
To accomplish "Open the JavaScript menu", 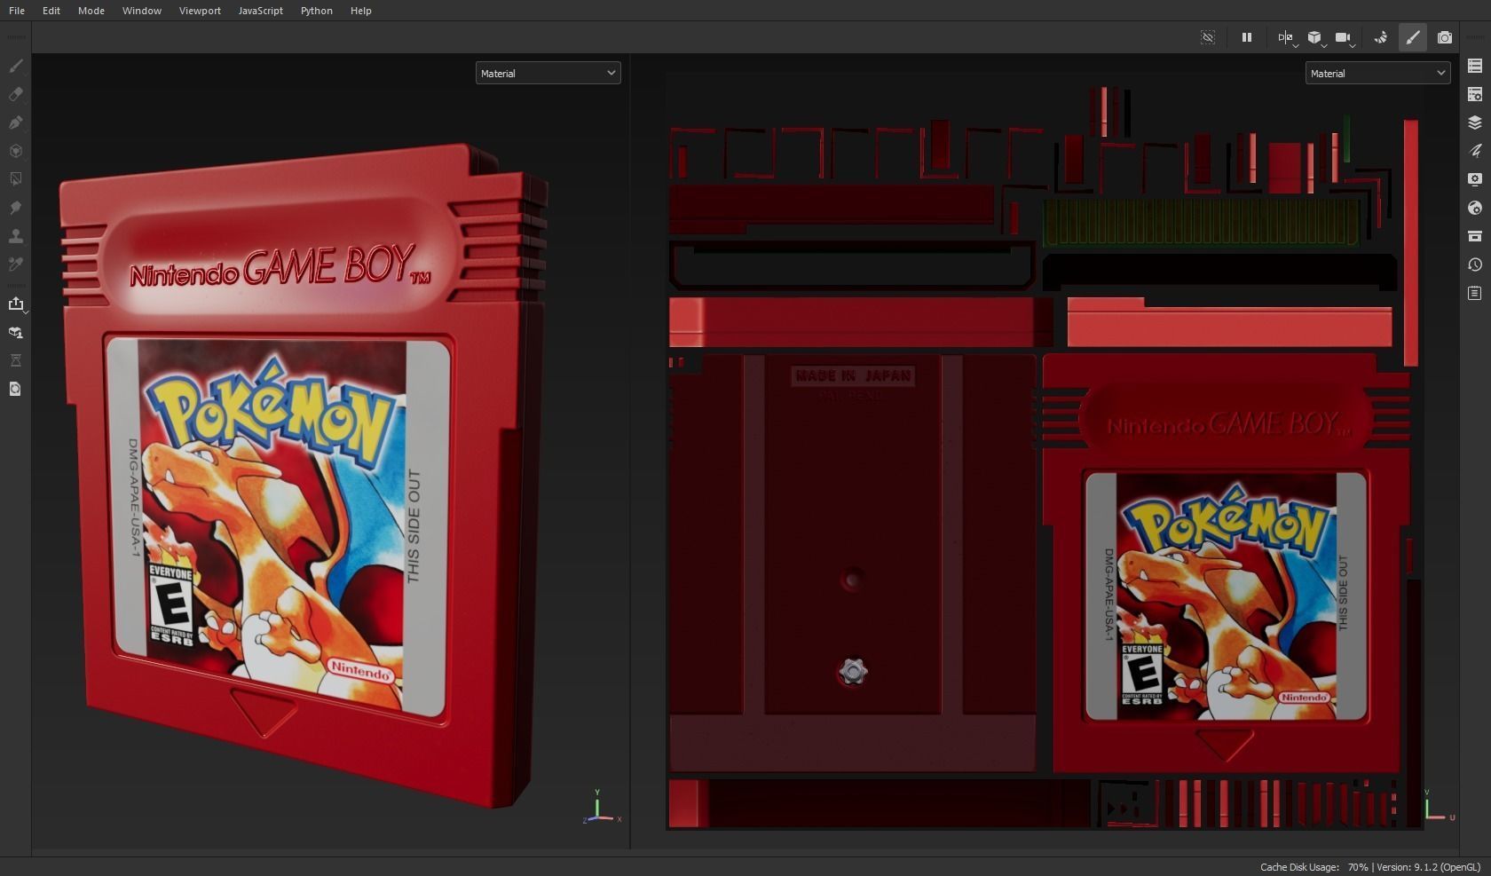I will (x=261, y=11).
